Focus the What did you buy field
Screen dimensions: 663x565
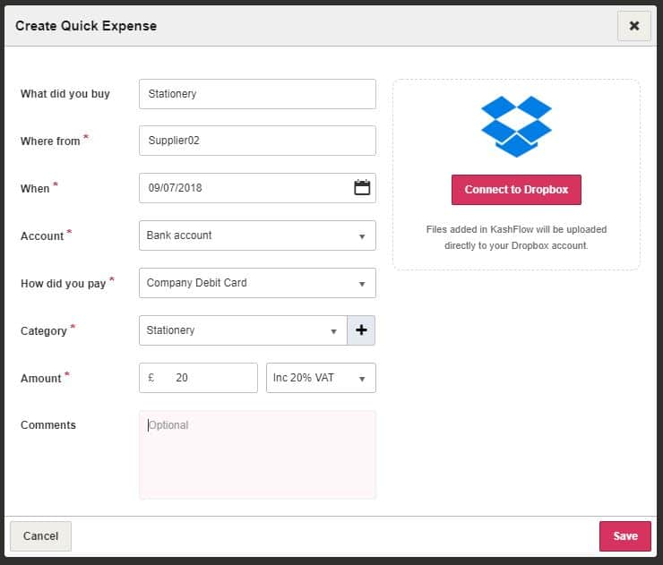click(257, 94)
